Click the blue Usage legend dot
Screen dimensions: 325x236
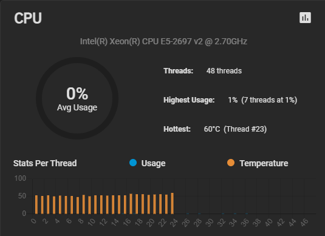(133, 163)
